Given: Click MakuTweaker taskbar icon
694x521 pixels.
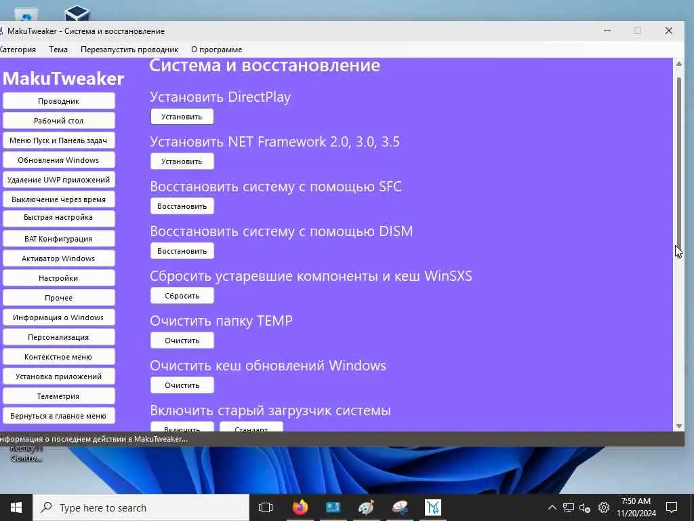Looking at the screenshot, I should coord(433,507).
